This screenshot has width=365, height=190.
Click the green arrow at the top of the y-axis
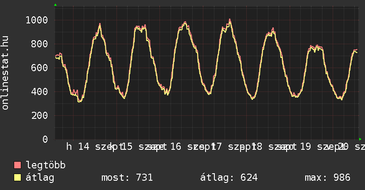[x=55, y=5]
